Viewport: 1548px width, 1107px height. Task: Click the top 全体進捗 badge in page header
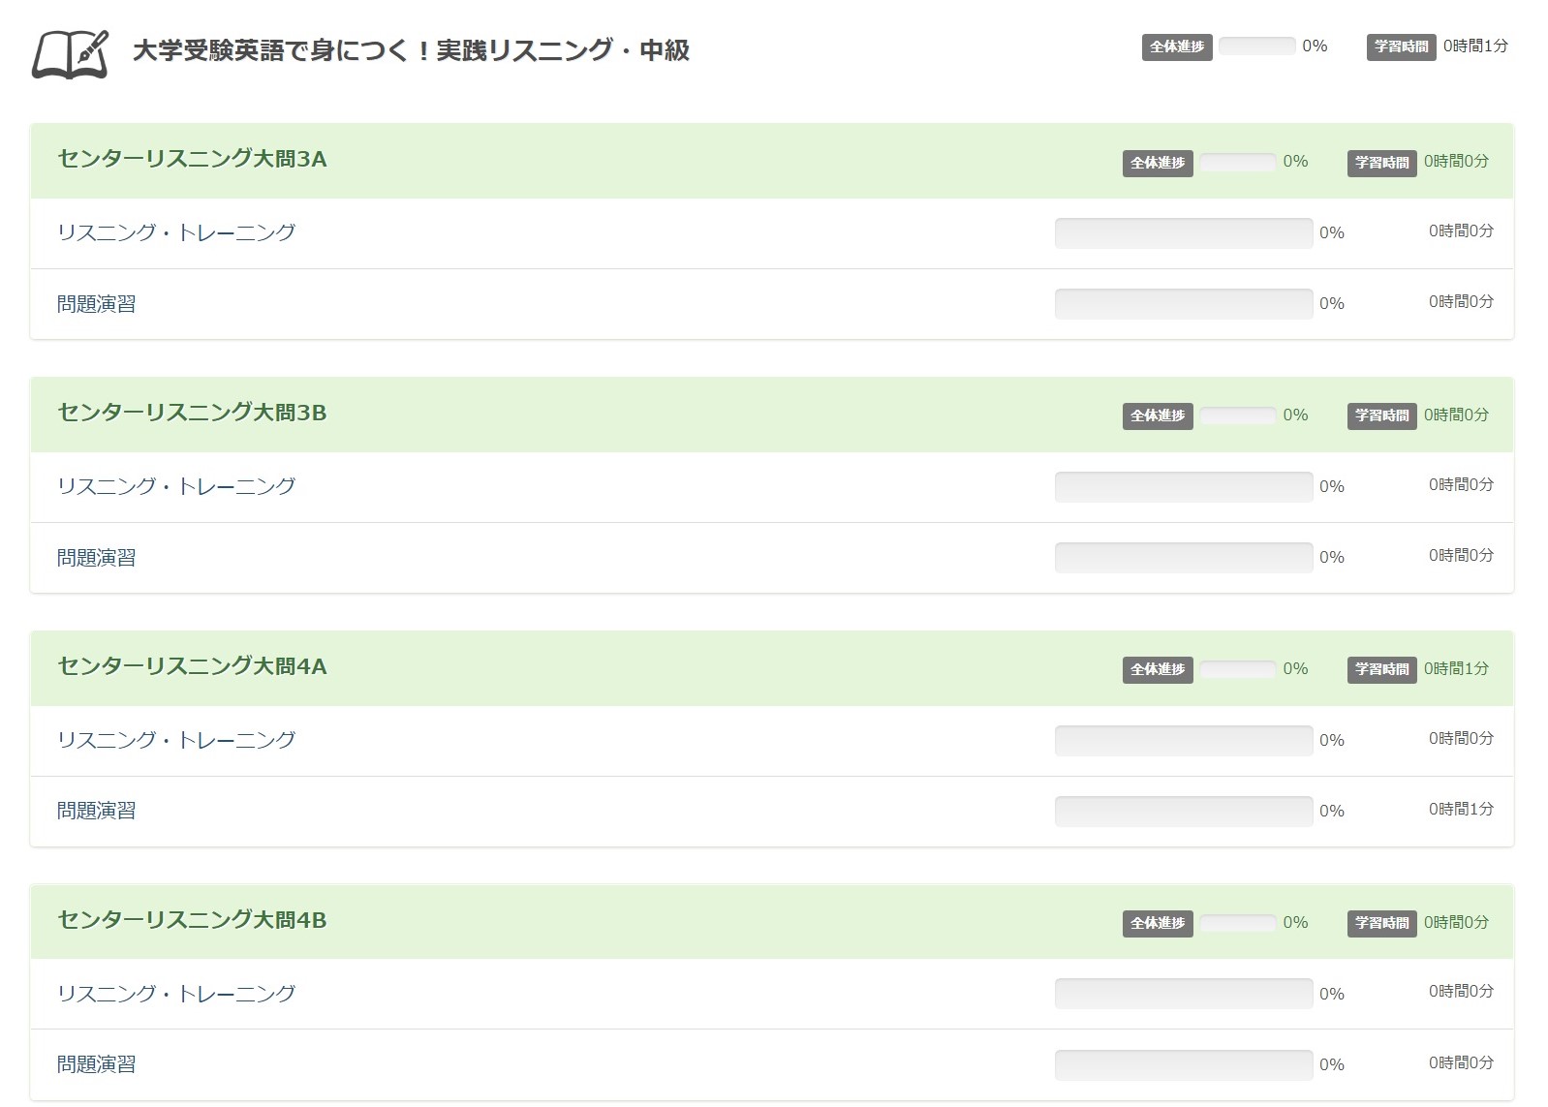click(x=1177, y=46)
